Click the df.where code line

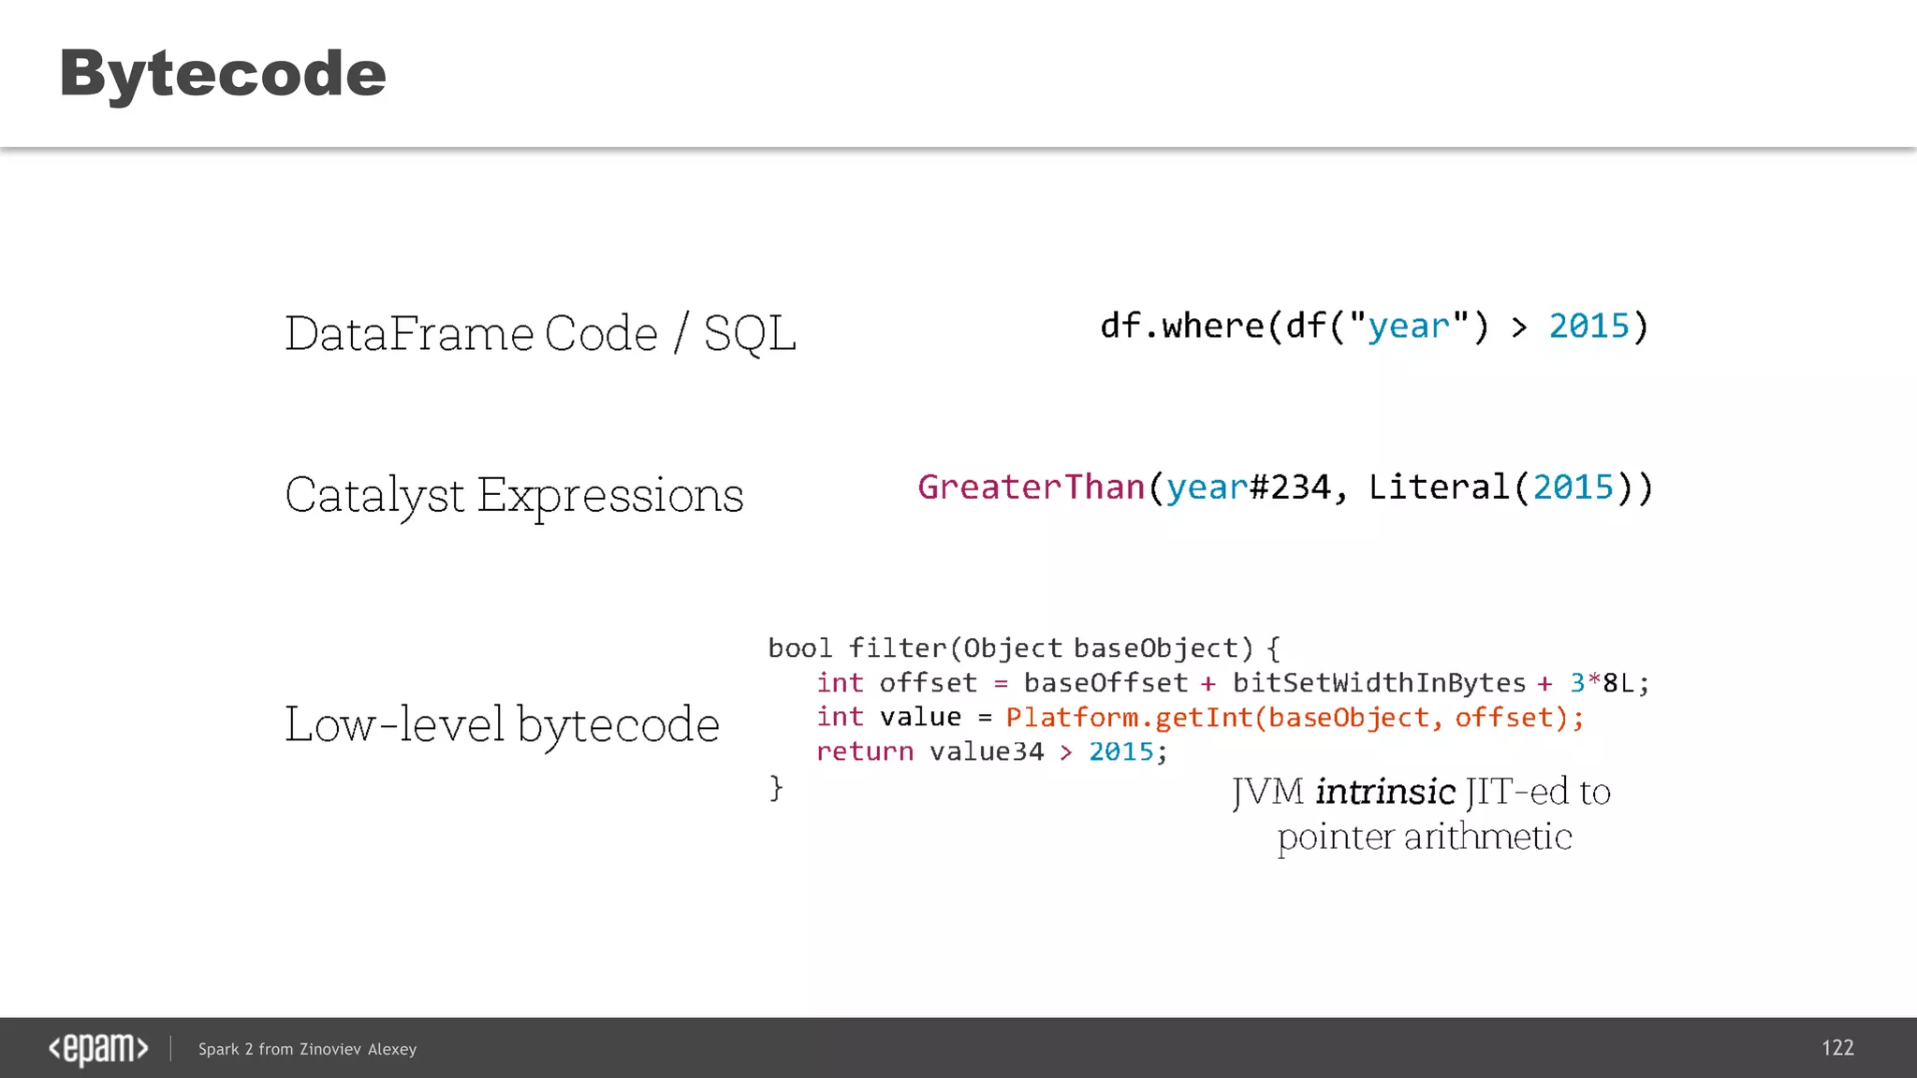1373,326
